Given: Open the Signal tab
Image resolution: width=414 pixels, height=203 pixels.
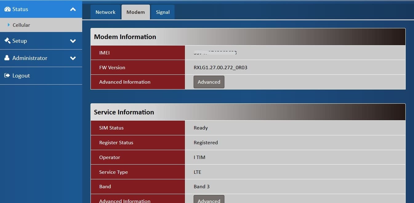Looking at the screenshot, I should (163, 12).
